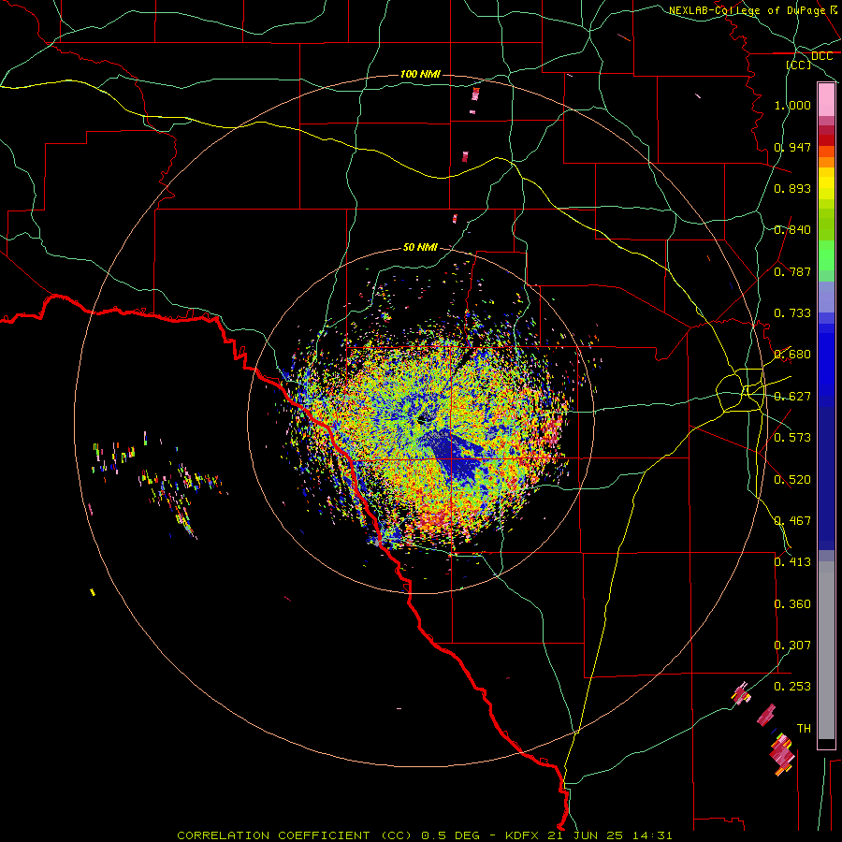
Task: Pick the bright green segment of the color bar
Action: pyautogui.click(x=826, y=255)
